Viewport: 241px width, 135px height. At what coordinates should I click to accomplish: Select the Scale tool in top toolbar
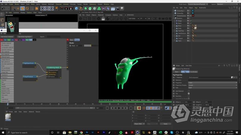(23, 8)
